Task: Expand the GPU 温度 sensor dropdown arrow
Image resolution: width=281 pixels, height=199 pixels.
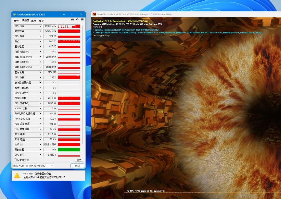Action: [x=40, y=36]
